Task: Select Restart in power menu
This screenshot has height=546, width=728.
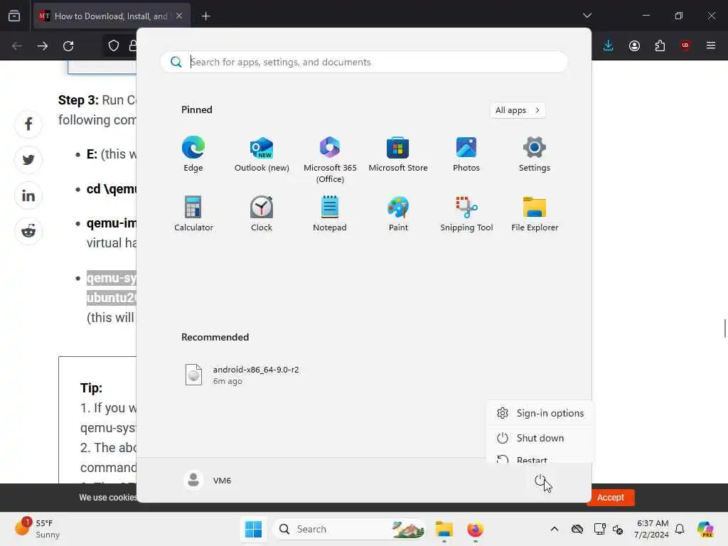Action: click(540, 458)
